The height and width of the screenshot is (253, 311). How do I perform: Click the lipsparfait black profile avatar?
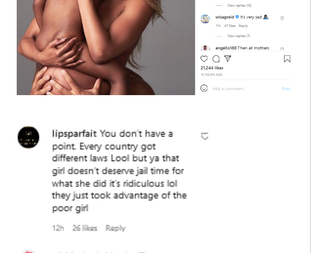(x=28, y=137)
